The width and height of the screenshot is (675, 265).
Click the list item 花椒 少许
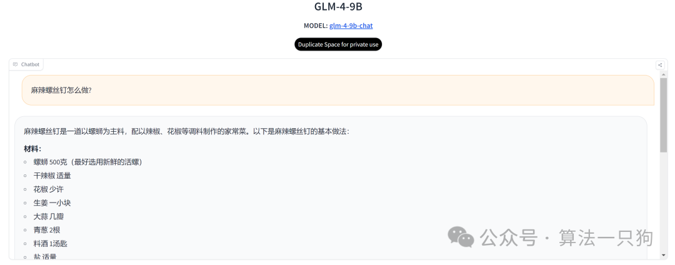(49, 189)
